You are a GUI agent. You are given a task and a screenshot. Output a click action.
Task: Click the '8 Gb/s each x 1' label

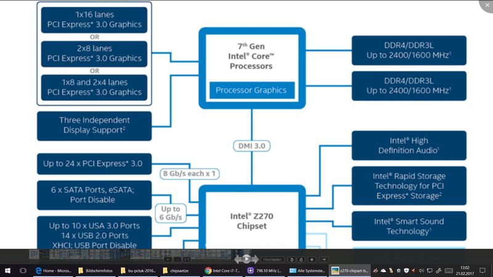(x=190, y=174)
